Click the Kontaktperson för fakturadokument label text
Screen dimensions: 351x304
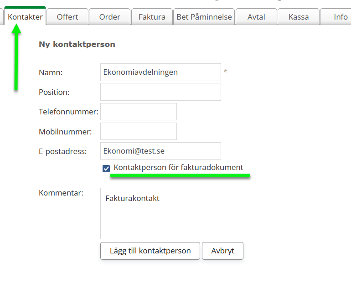[x=178, y=168]
